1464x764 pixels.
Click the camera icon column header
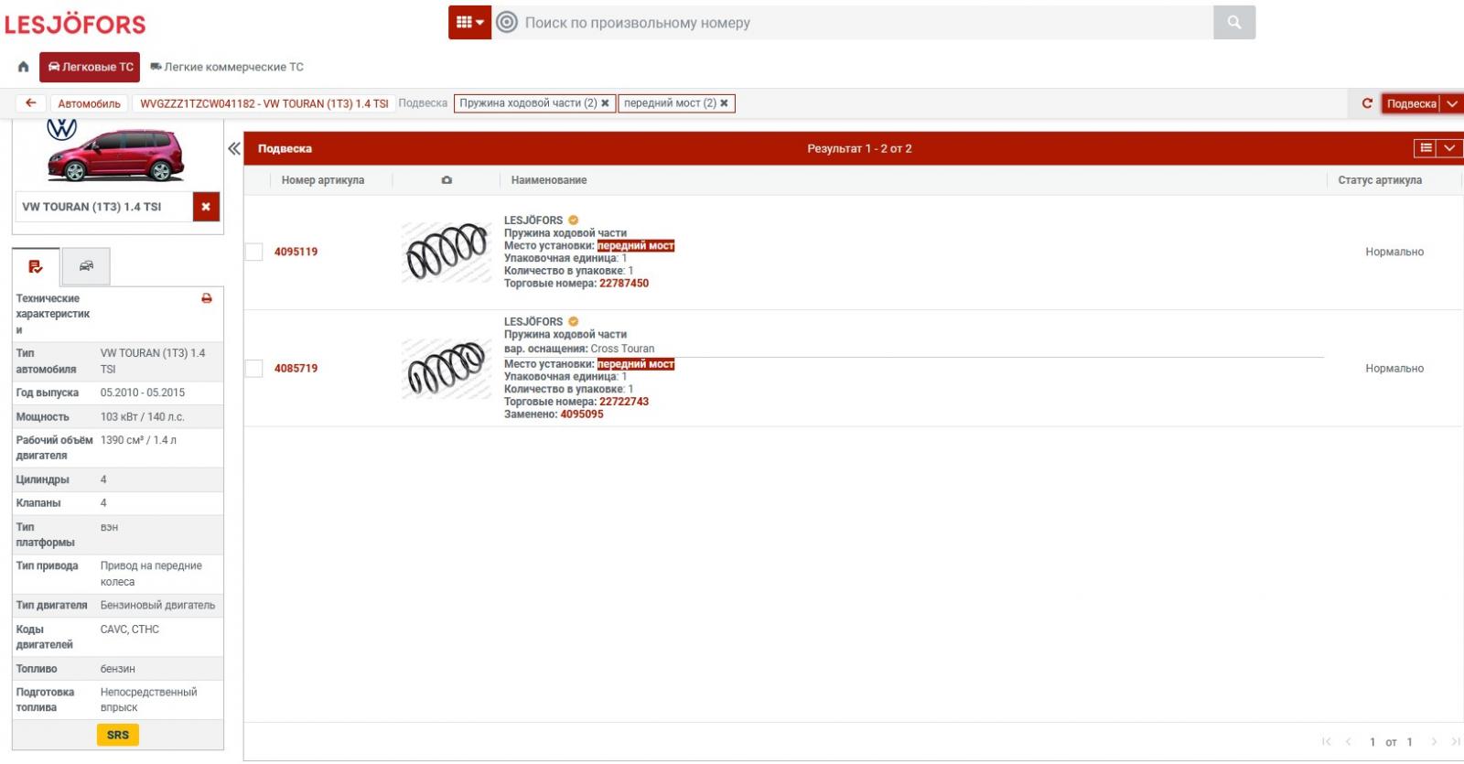447,180
